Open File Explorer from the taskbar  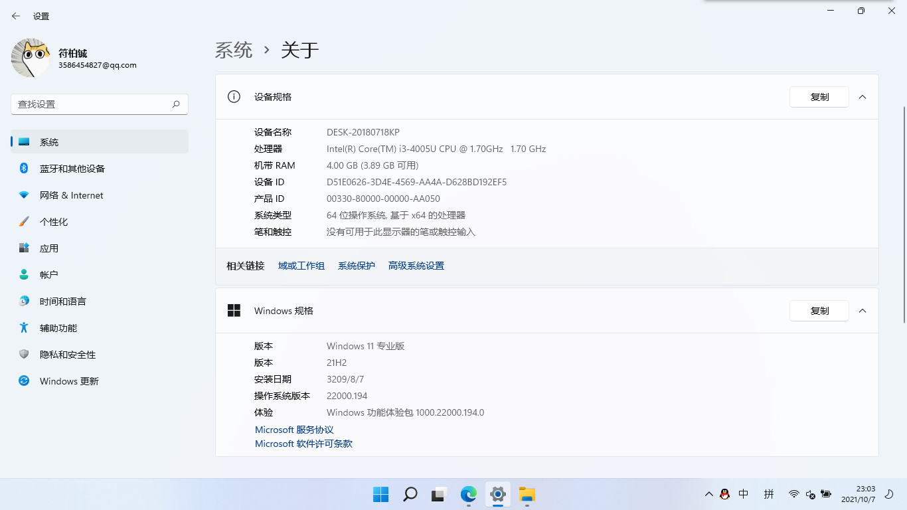pos(527,494)
